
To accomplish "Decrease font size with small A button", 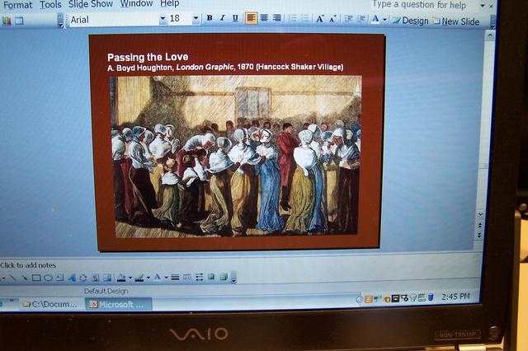I will (332, 19).
